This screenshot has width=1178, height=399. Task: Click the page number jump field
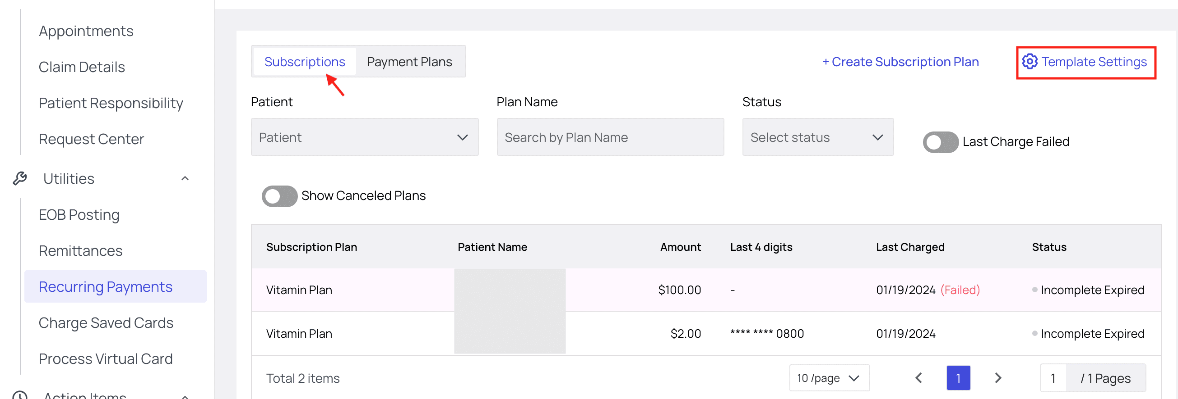click(x=1053, y=378)
